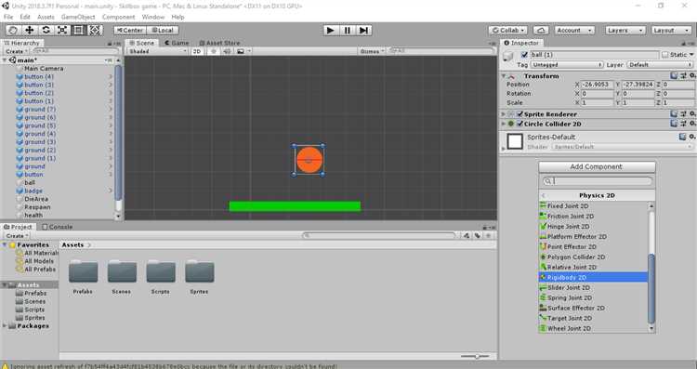Go back from Physics 2D category

pos(544,195)
